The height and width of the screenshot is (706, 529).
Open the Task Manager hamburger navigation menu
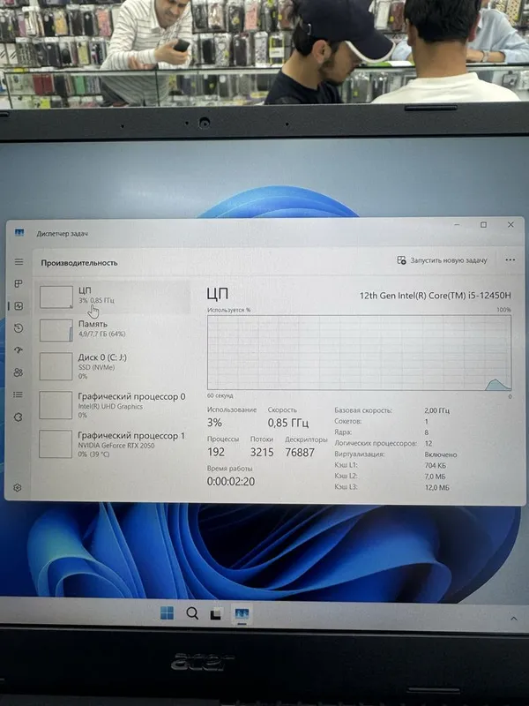(x=19, y=261)
